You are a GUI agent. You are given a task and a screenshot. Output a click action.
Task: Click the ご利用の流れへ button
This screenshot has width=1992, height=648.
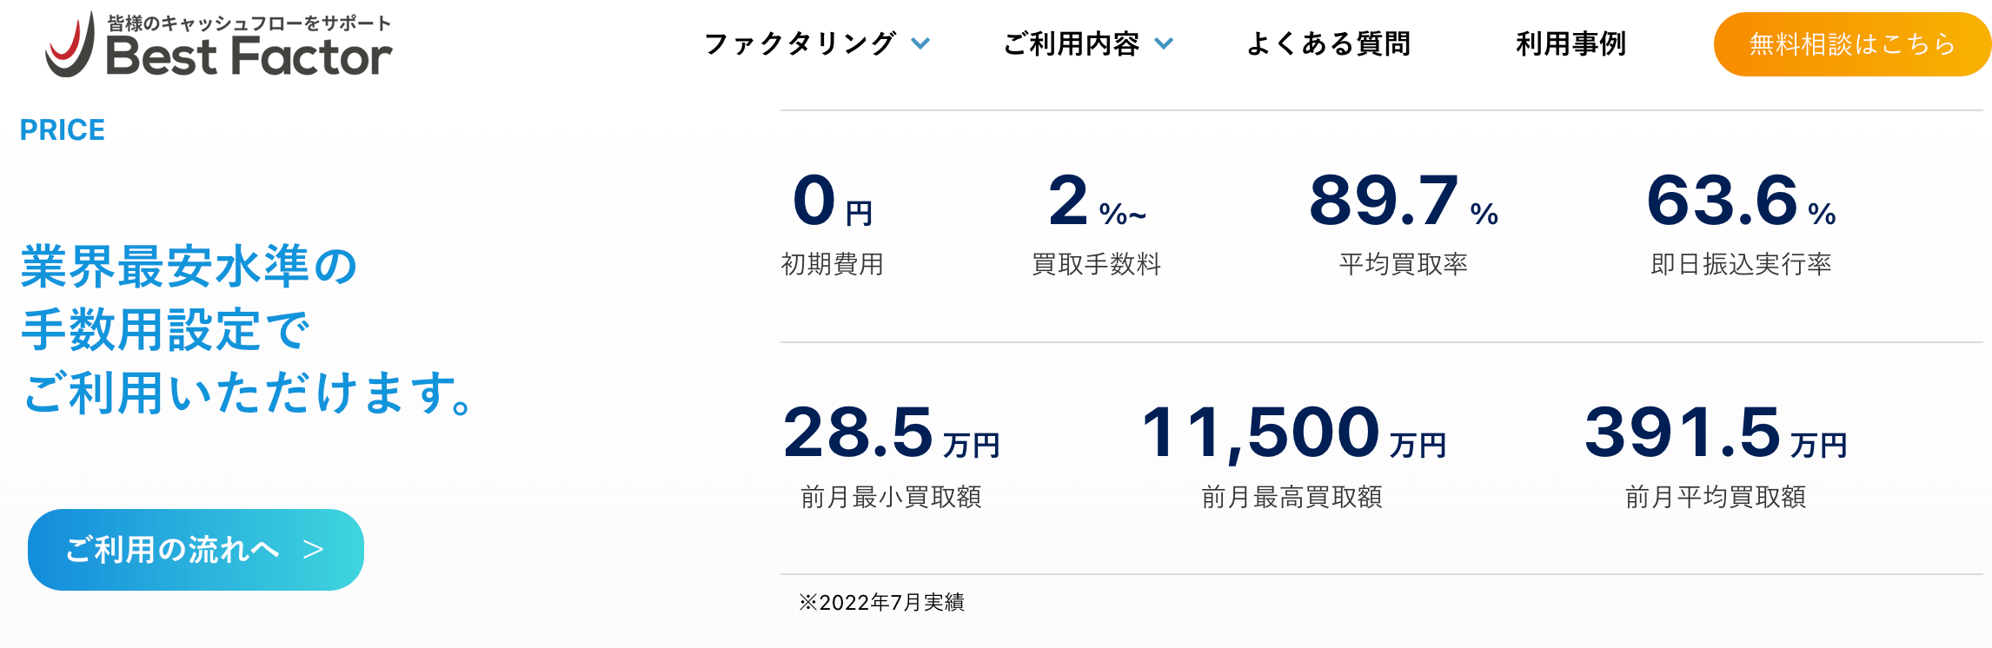point(174,550)
